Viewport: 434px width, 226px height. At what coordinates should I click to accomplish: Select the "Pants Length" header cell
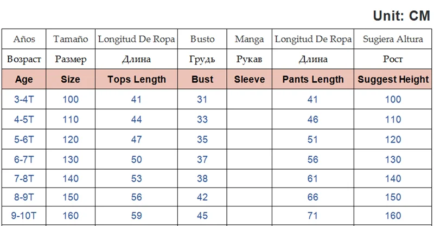pos(313,79)
